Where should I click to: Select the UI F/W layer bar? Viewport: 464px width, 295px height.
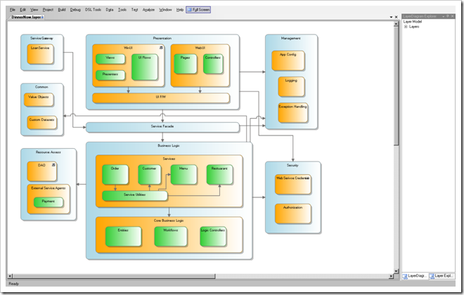pos(161,98)
